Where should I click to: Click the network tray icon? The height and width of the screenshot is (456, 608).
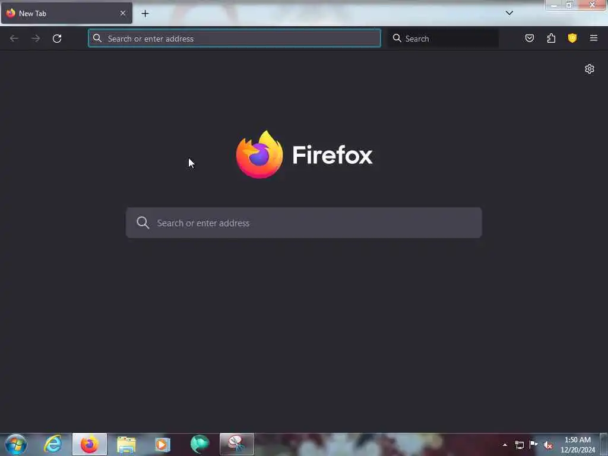tap(519, 445)
